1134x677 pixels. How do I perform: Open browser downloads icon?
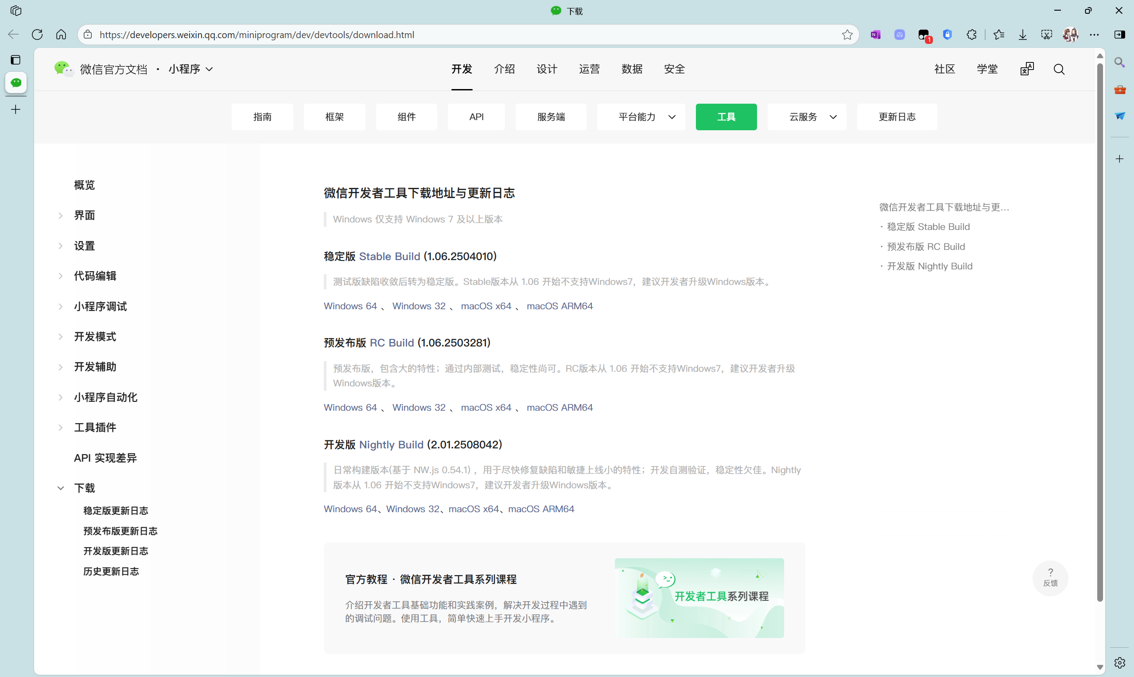pyautogui.click(x=1023, y=35)
